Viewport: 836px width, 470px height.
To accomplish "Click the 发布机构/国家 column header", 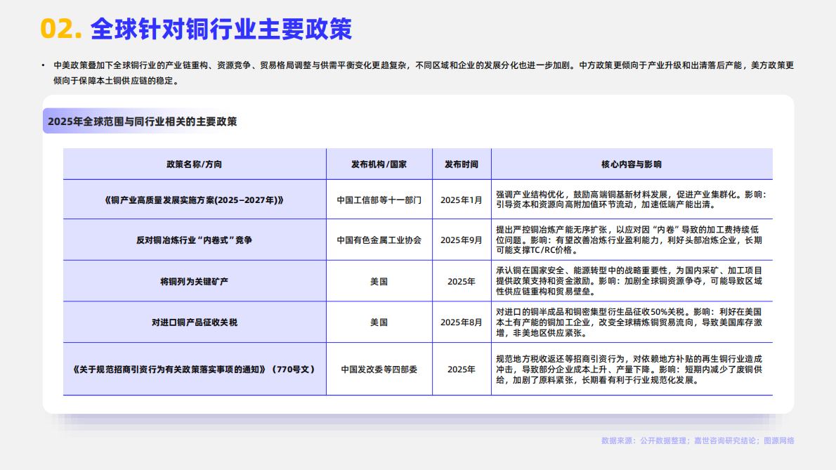I will [379, 164].
